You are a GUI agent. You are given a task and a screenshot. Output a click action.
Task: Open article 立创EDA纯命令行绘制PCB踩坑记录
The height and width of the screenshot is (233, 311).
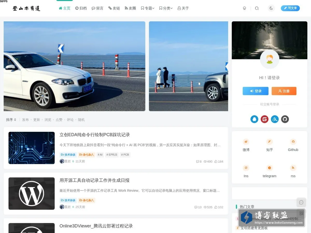(95, 135)
